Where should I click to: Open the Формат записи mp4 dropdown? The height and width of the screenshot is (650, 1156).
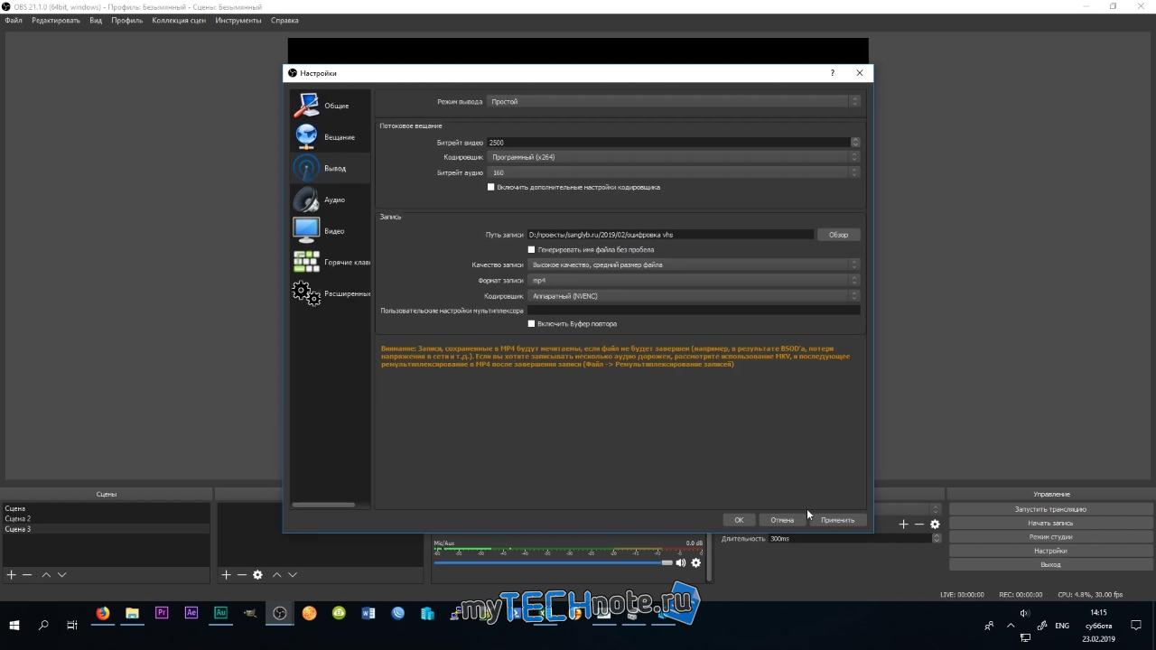695,280
